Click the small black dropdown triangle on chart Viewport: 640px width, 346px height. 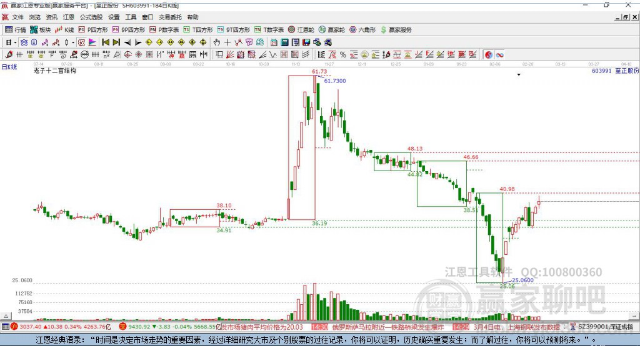tap(519, 75)
